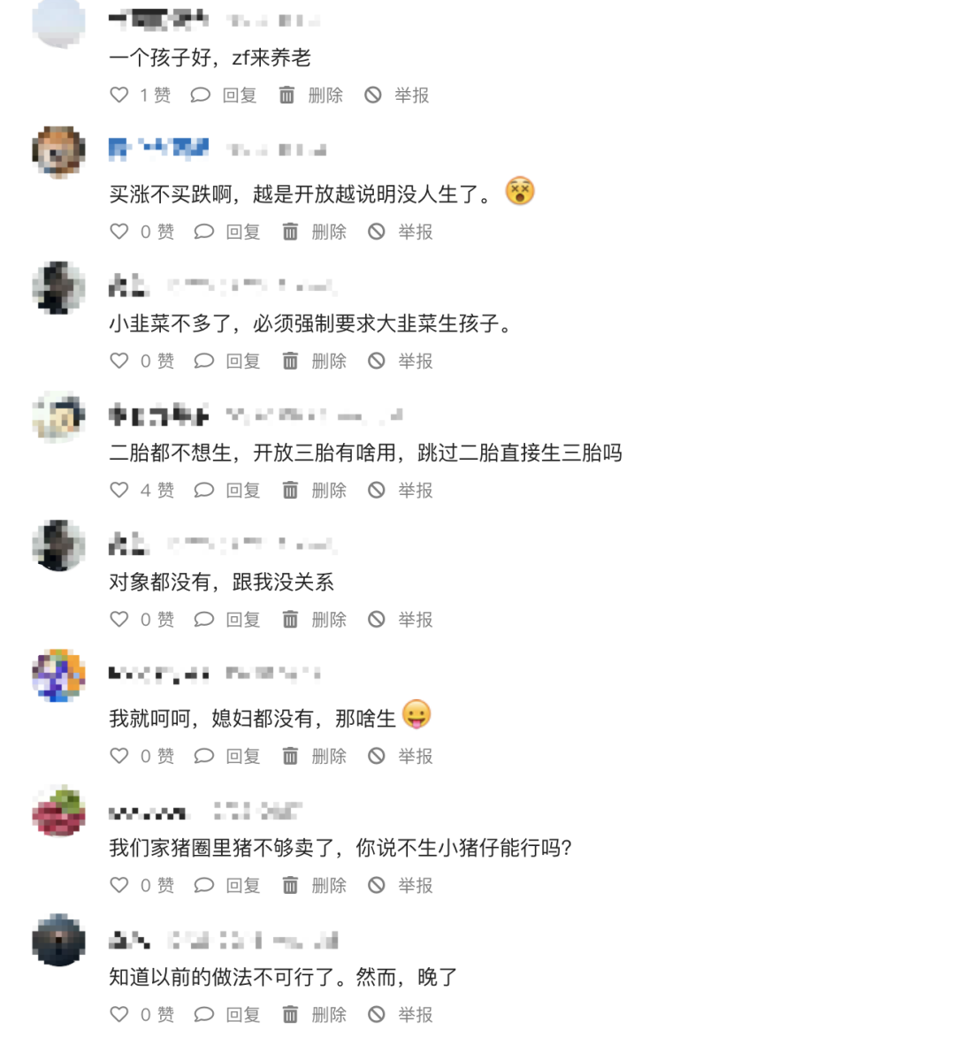Click report icon under 猪圈里猪不够卖 comment
955x1037 pixels.
click(x=377, y=885)
